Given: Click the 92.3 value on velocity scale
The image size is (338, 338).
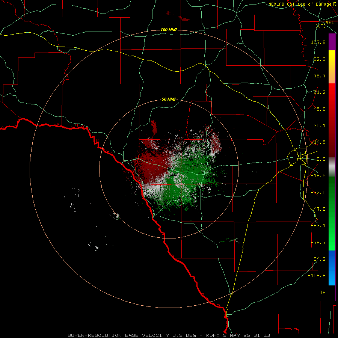Looking at the screenshot, I should [320, 59].
